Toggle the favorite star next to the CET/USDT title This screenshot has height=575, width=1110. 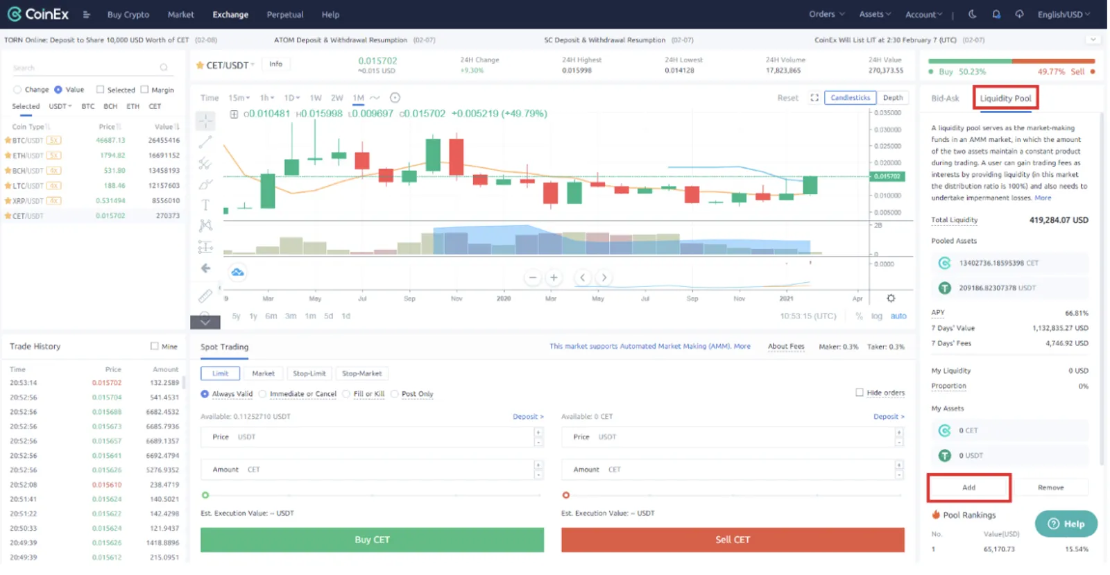point(200,65)
